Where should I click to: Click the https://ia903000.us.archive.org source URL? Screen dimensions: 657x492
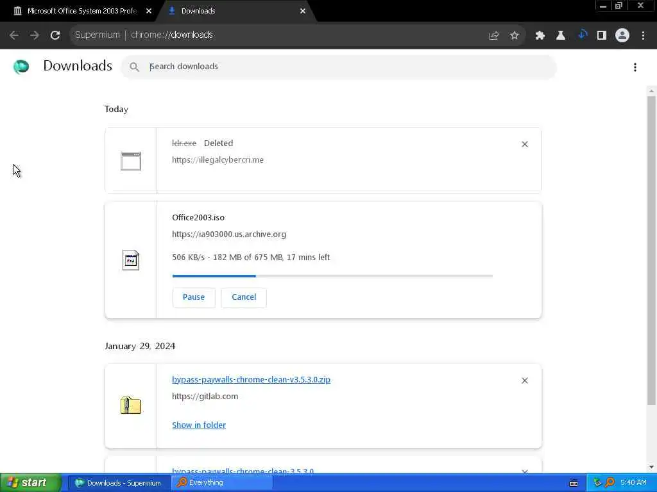[x=229, y=234]
